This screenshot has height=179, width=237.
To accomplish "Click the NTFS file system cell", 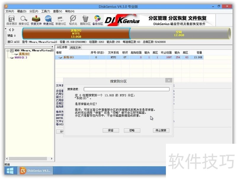I will (x=113, y=57).
